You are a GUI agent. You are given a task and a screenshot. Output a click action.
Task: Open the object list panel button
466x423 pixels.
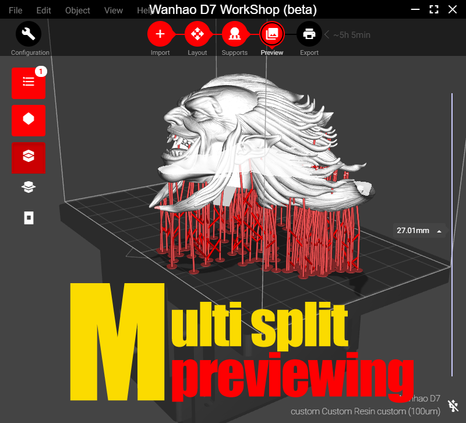point(29,82)
